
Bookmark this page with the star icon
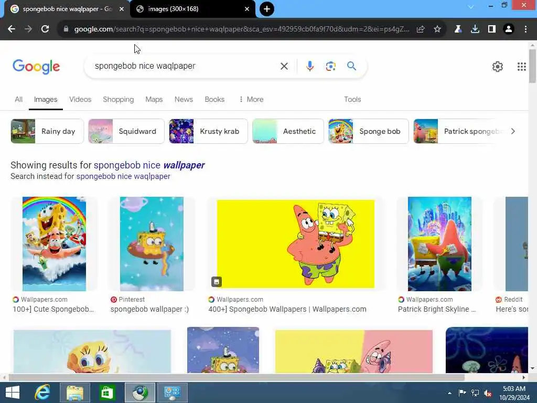click(x=437, y=29)
